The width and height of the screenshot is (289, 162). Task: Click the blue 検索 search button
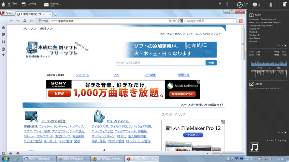(211, 63)
